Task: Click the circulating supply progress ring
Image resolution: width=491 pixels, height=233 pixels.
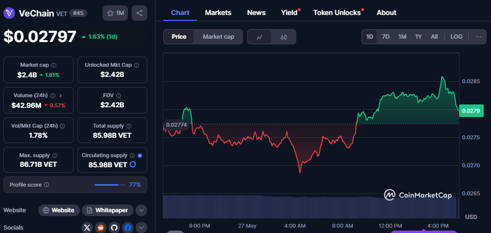Action: [133, 164]
